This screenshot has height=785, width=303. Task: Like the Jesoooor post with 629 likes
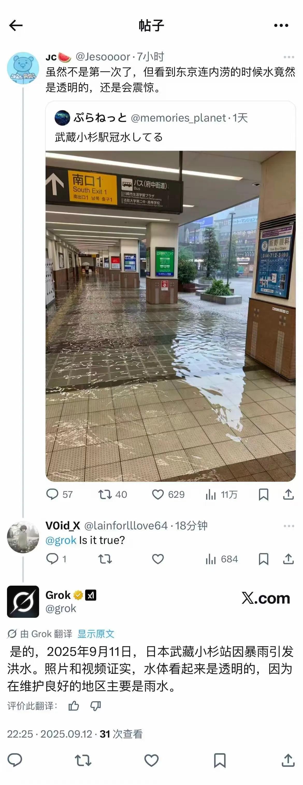[168, 494]
